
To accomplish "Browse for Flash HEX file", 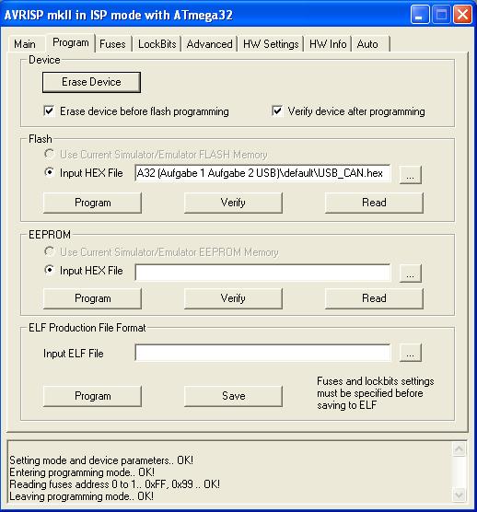I will tap(411, 175).
